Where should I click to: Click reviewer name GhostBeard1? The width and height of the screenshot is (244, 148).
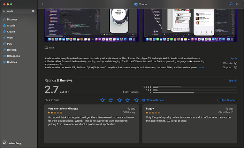coord(226,112)
